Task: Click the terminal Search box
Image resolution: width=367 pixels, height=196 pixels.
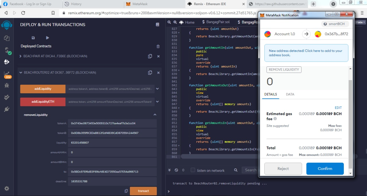Action: coord(250,170)
